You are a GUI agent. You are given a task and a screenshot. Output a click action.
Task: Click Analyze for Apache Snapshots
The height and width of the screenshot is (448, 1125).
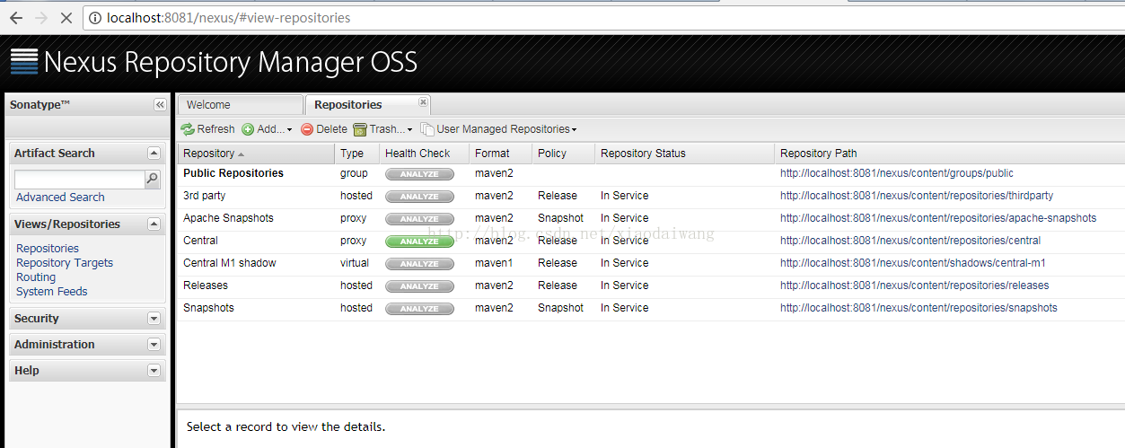[419, 219]
